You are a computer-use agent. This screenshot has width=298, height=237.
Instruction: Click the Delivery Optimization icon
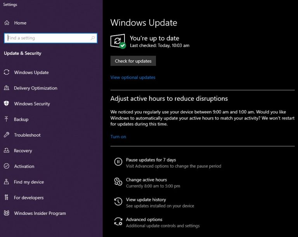point(7,88)
